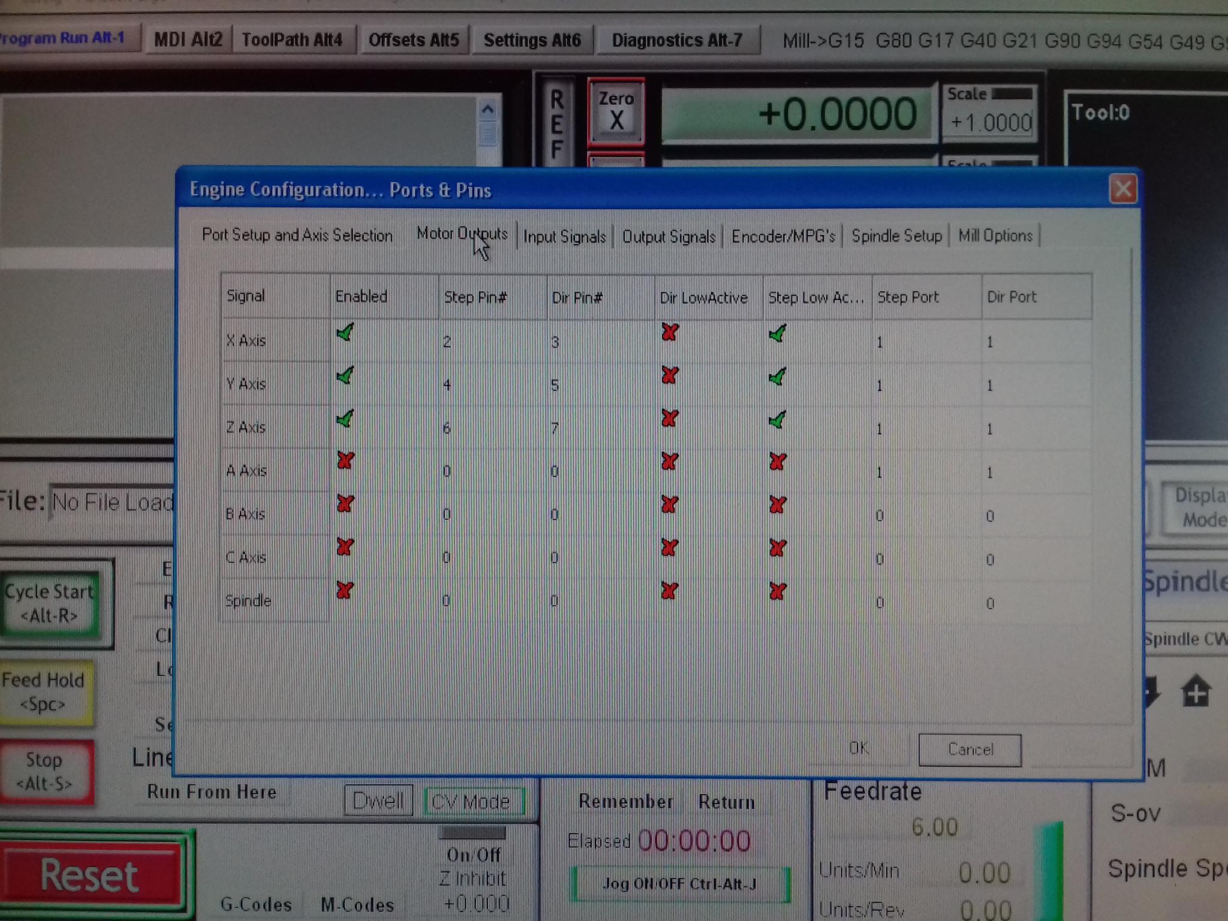Screen dimensions: 1228x921
Task: Open Diagnostics Alt-7 screen tab
Action: point(677,40)
